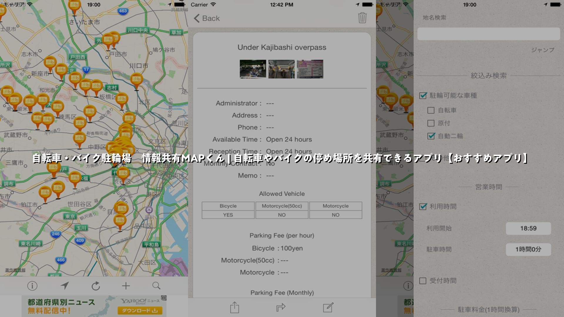564x317 pixels.
Task: Tap the current location arrow icon
Action: (65, 286)
